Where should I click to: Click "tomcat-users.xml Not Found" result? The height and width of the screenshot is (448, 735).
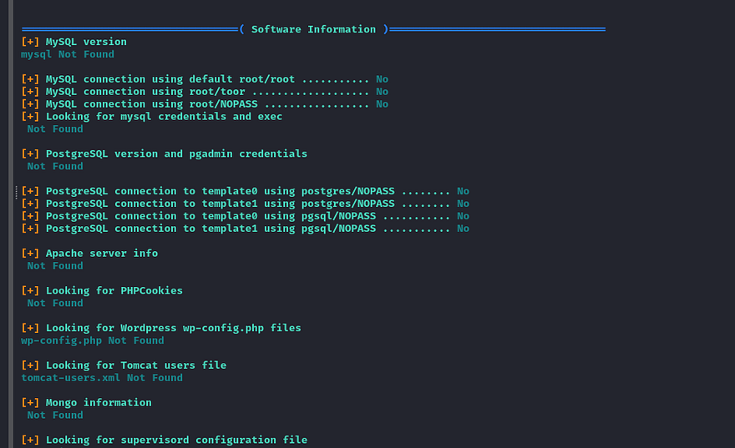[x=102, y=378]
